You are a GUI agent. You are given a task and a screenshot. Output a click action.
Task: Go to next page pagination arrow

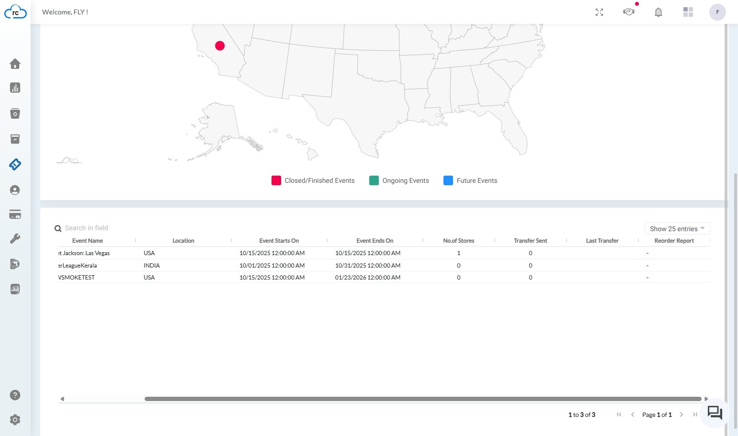coord(681,414)
